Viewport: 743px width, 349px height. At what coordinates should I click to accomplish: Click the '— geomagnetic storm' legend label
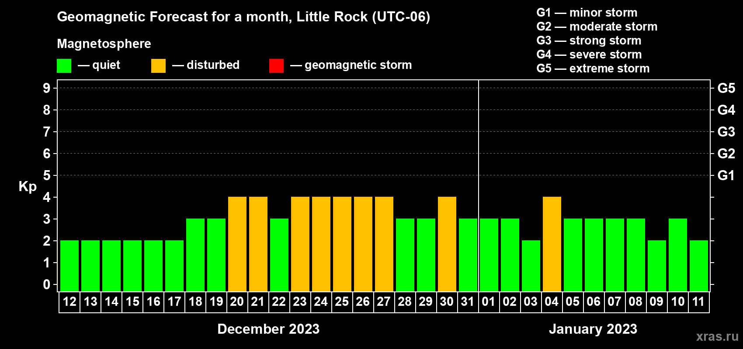point(351,65)
